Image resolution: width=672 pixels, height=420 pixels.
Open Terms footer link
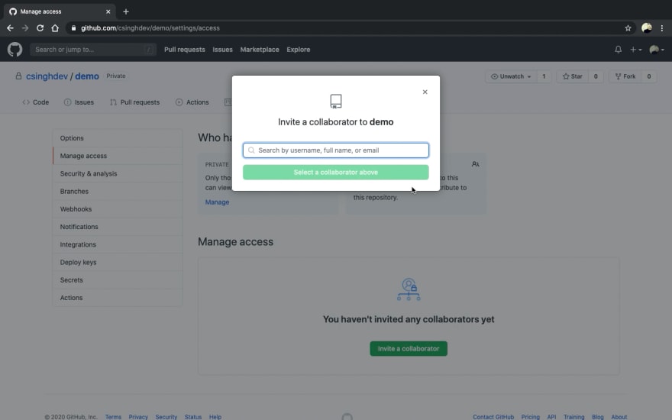pyautogui.click(x=113, y=417)
